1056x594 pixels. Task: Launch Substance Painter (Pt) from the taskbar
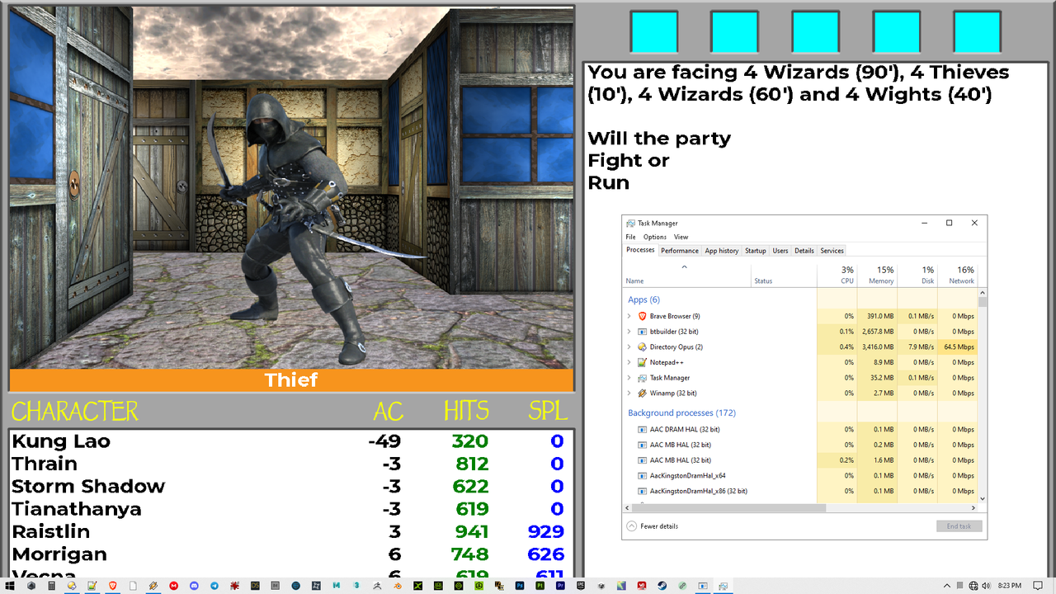[x=540, y=586]
